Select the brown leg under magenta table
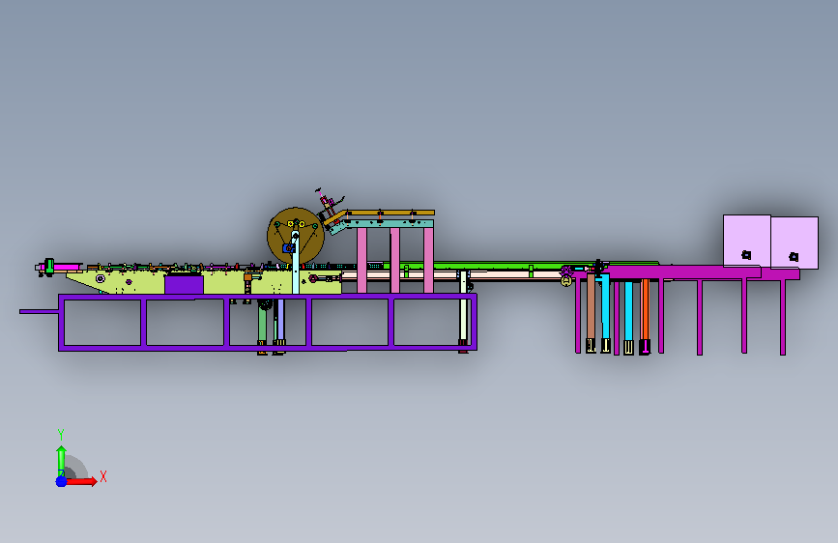Screen dimensions: 838x543 pos(591,306)
